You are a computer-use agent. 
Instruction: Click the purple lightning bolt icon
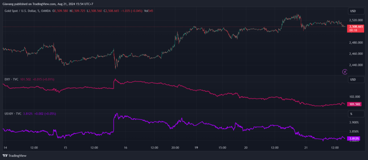coord(345,72)
